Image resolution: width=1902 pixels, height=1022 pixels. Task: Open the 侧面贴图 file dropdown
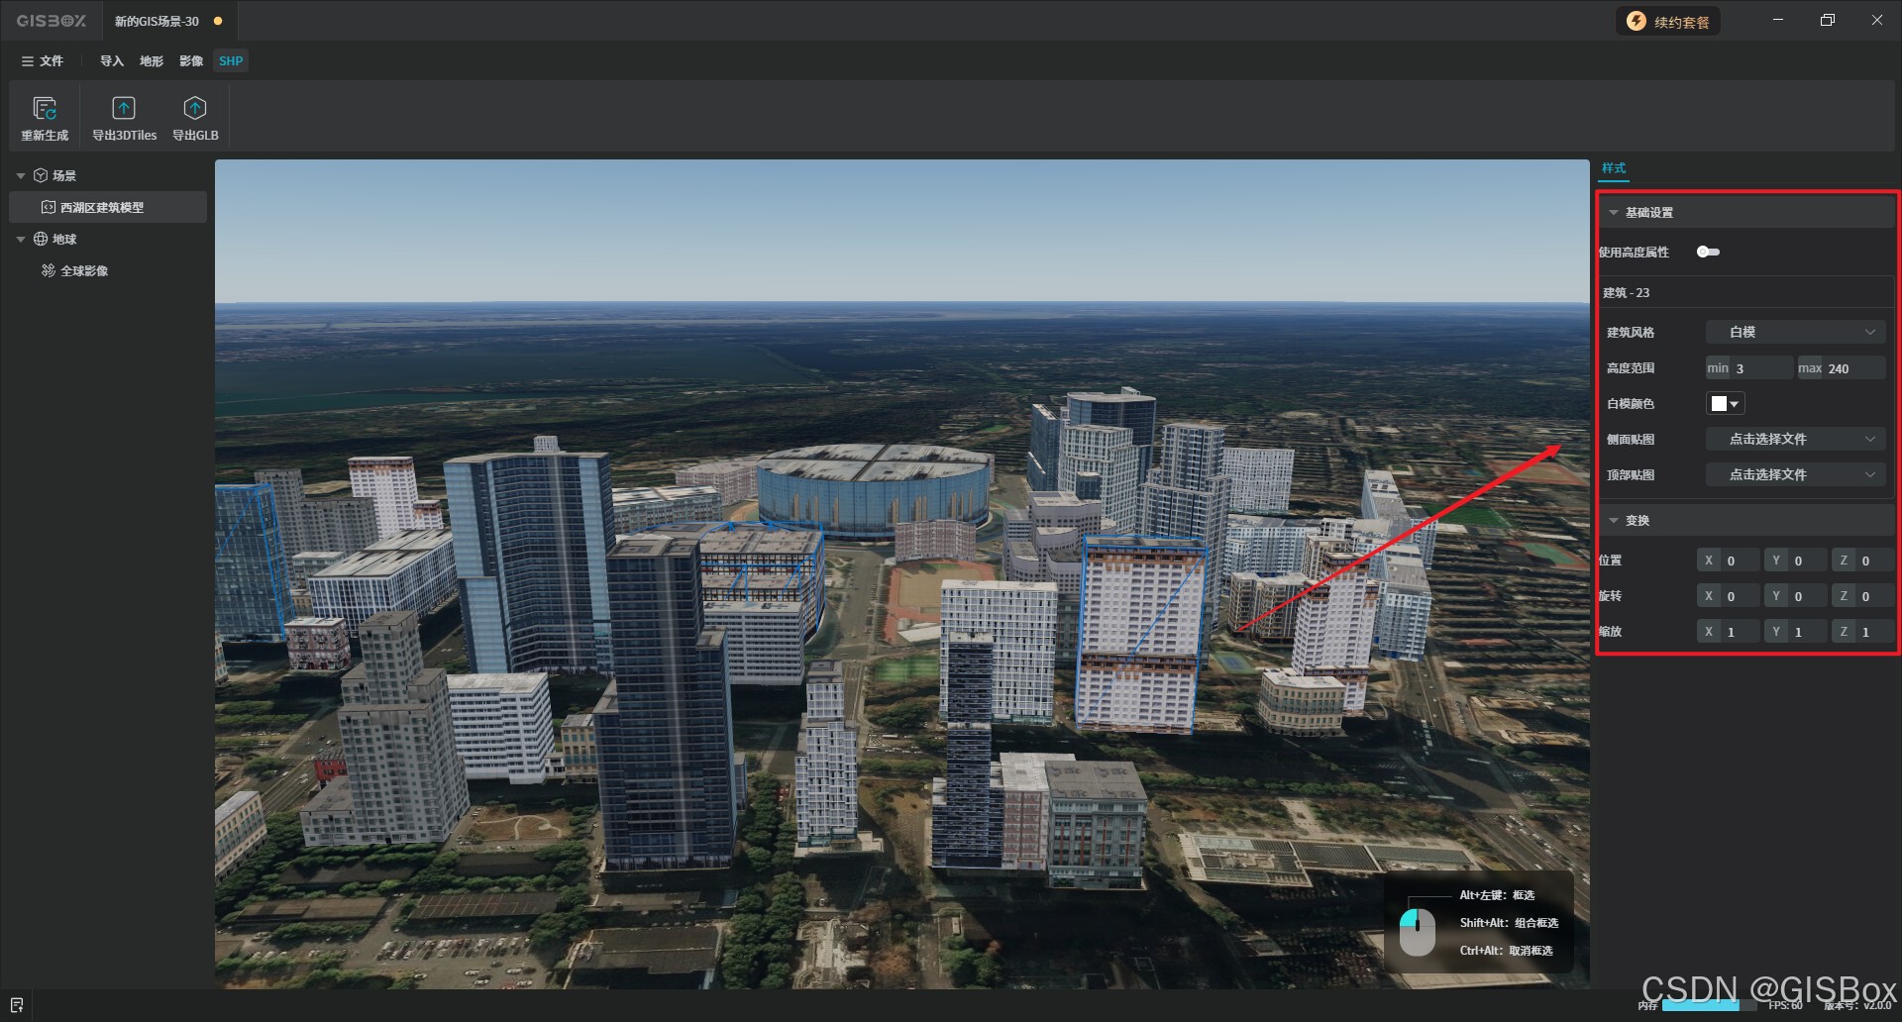(x=1795, y=439)
